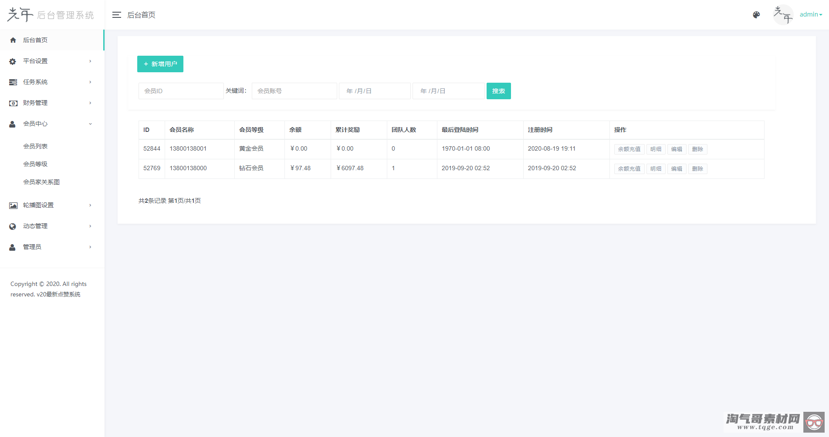Viewport: 829px width, 437px height.
Task: Click 删除 for member 52769
Action: (697, 169)
